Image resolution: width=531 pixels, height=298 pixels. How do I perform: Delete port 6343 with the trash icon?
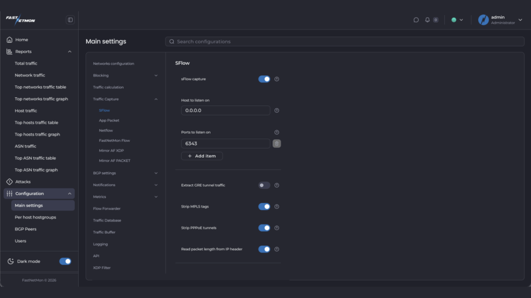coord(277,144)
